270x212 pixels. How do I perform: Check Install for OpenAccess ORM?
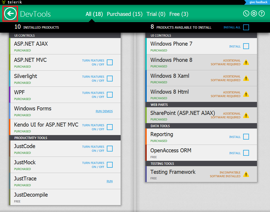(x=246, y=153)
